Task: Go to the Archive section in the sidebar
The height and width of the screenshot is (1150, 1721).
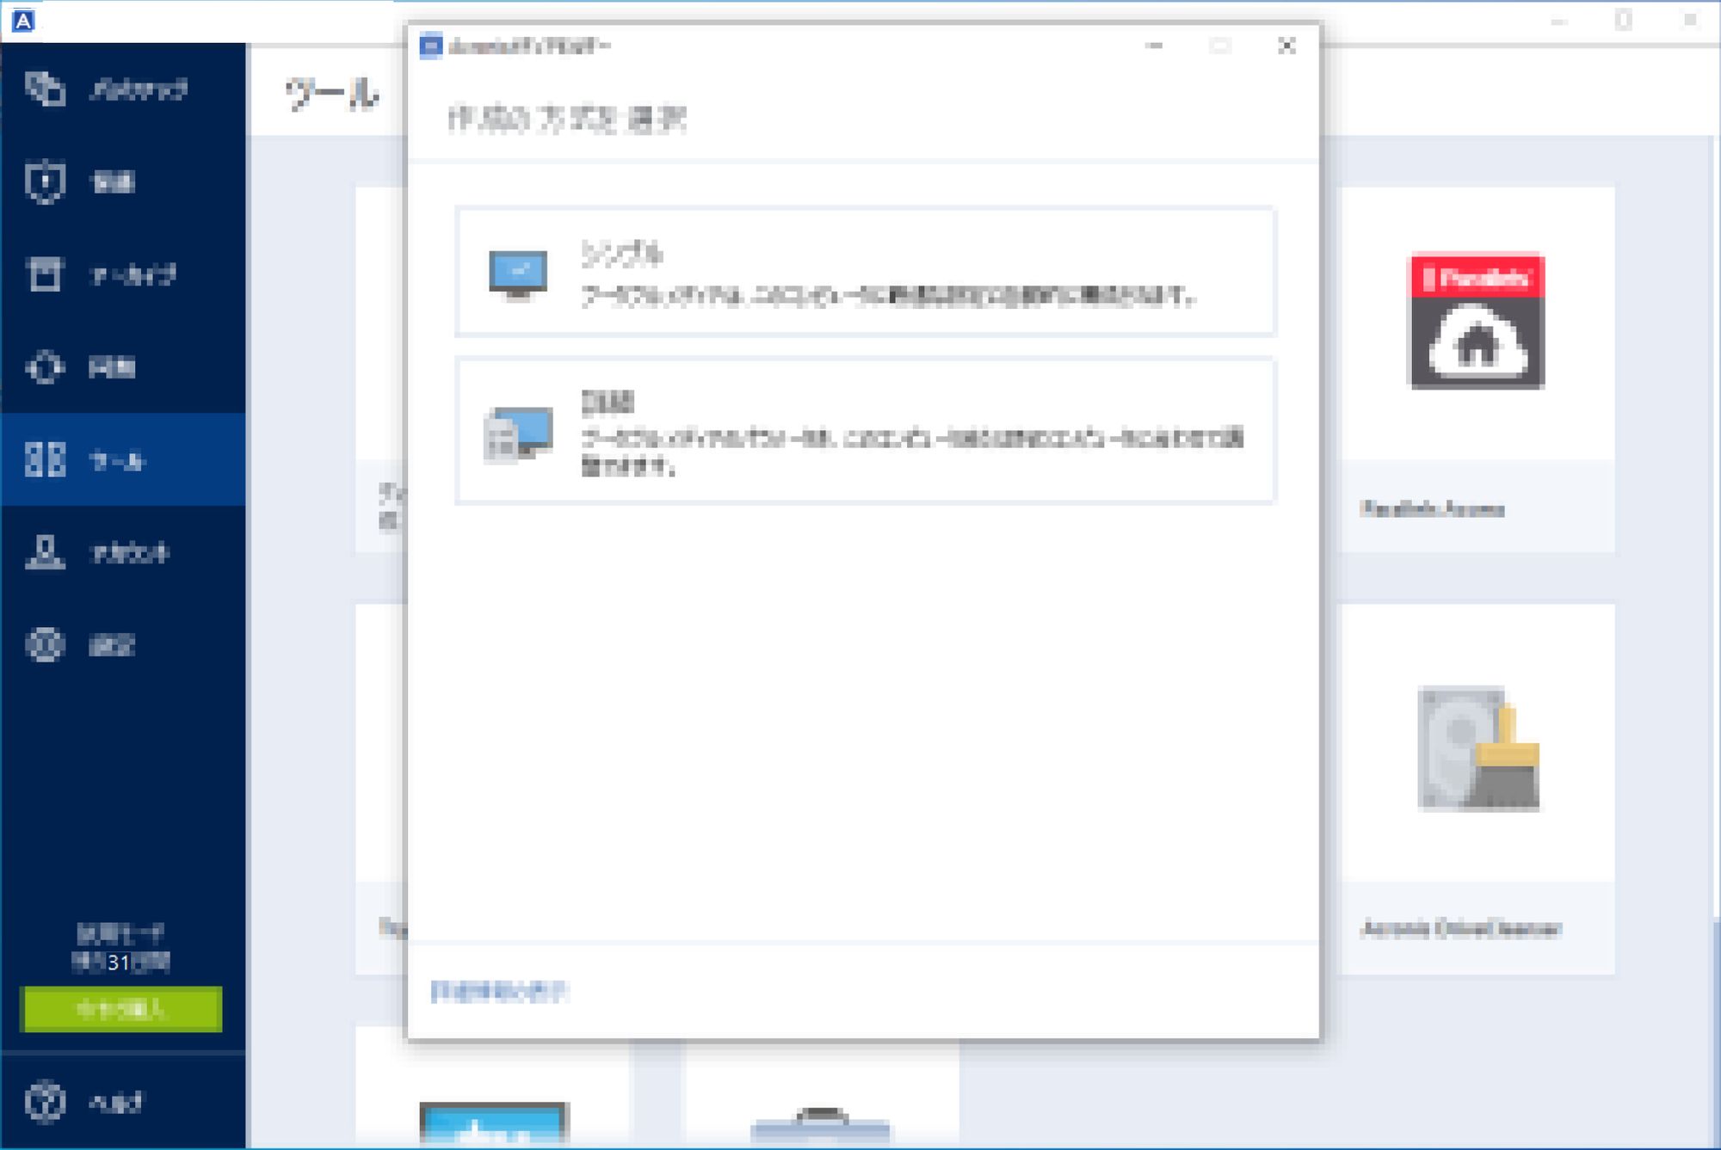Action: tap(122, 275)
